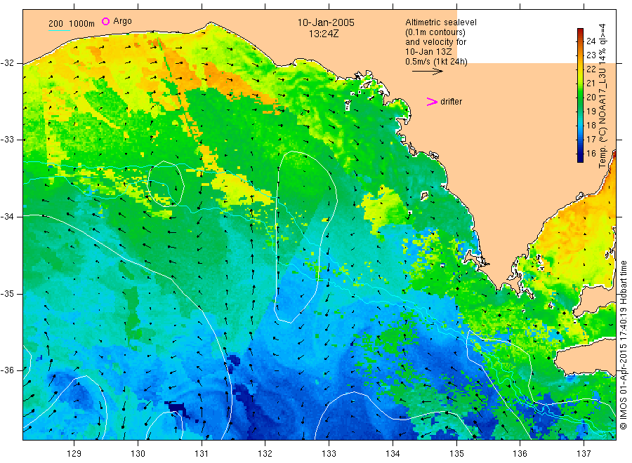Screen dimensions: 632x463
Task: Click longitude axis label 134
Action: (x=393, y=454)
